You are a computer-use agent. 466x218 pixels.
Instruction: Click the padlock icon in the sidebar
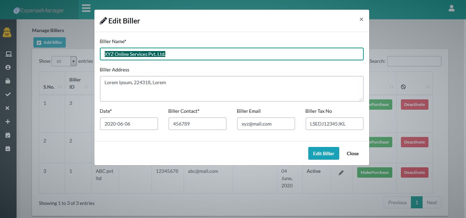click(x=8, y=81)
